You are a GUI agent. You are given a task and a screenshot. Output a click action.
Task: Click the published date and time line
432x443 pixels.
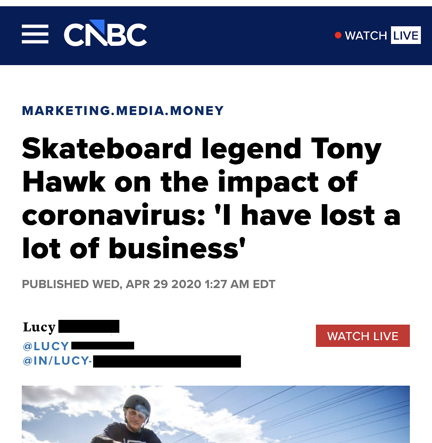tap(149, 284)
